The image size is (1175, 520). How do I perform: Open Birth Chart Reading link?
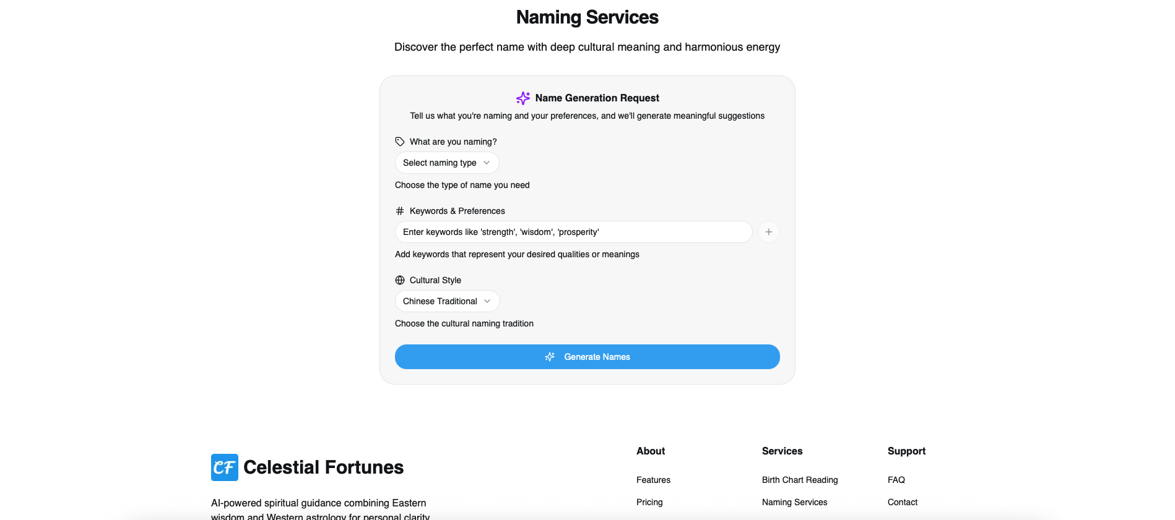click(800, 480)
